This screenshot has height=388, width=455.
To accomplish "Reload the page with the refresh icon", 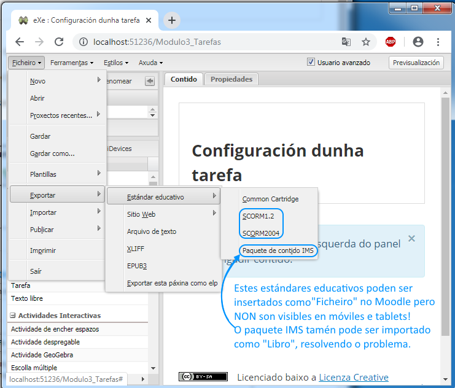I will (x=59, y=42).
